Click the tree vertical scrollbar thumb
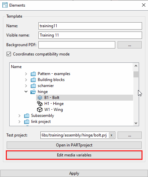The image size is (148, 177). tap(136, 74)
